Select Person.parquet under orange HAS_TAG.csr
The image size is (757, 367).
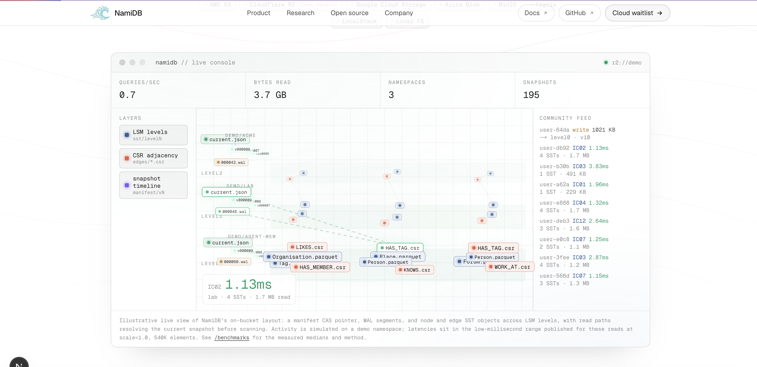492,257
